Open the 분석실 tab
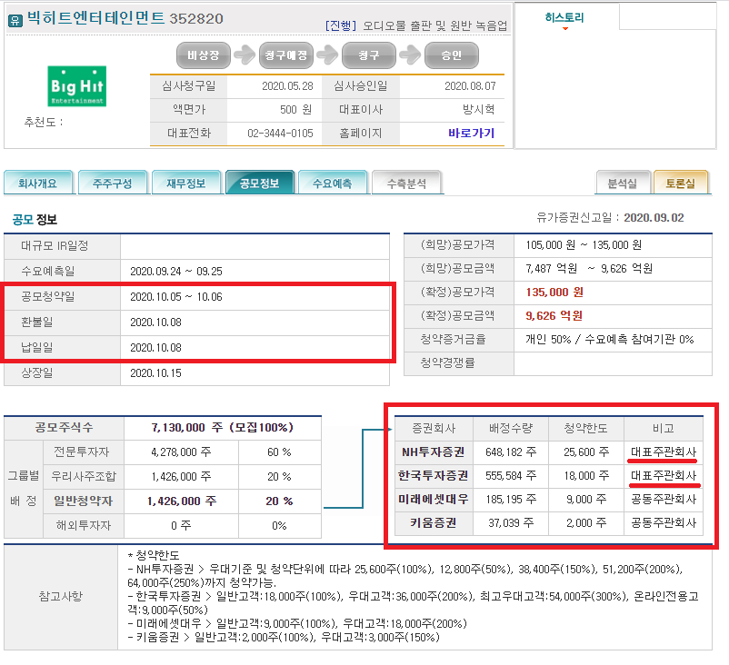 [x=623, y=183]
